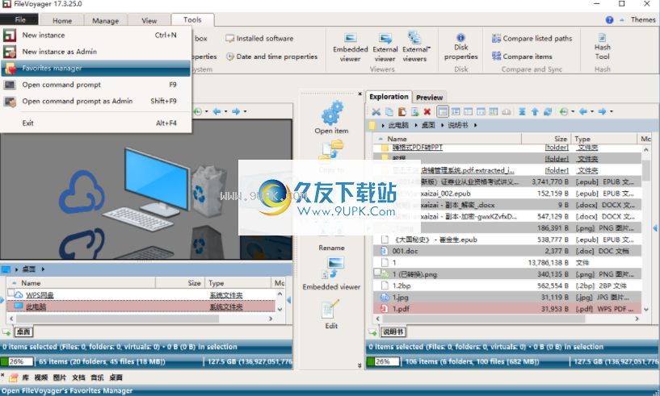Click the new tab icon beside the 说明书 tab
This screenshot has width=660, height=396.
[x=373, y=332]
